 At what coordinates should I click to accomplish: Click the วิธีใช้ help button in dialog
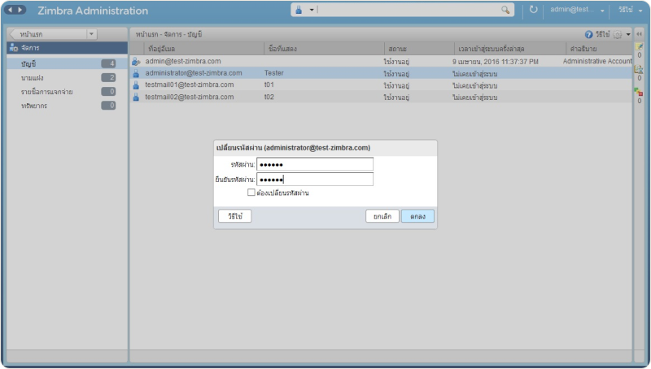tap(235, 216)
